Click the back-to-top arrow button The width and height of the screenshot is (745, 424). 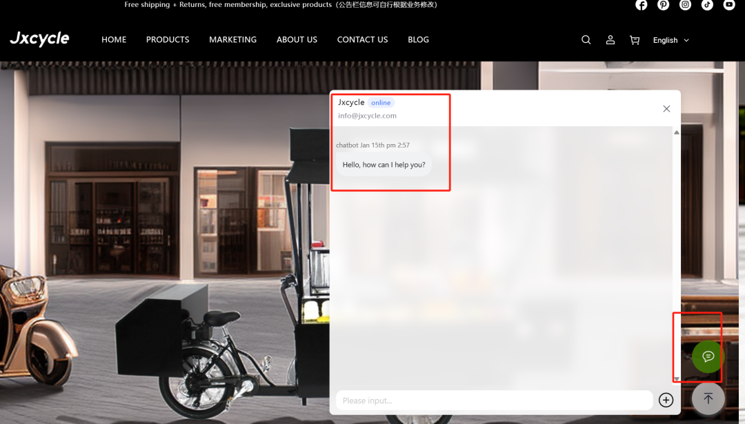click(x=708, y=398)
